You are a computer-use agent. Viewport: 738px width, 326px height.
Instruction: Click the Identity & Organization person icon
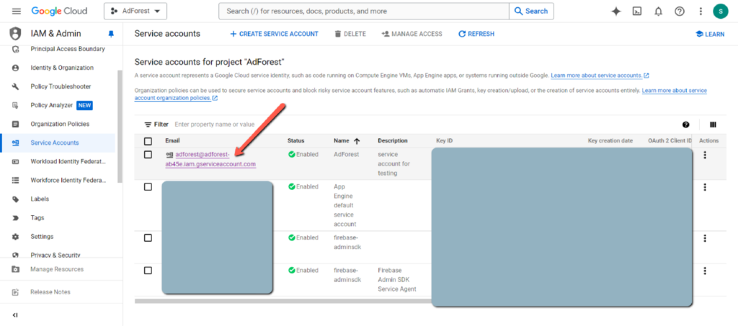click(x=15, y=68)
